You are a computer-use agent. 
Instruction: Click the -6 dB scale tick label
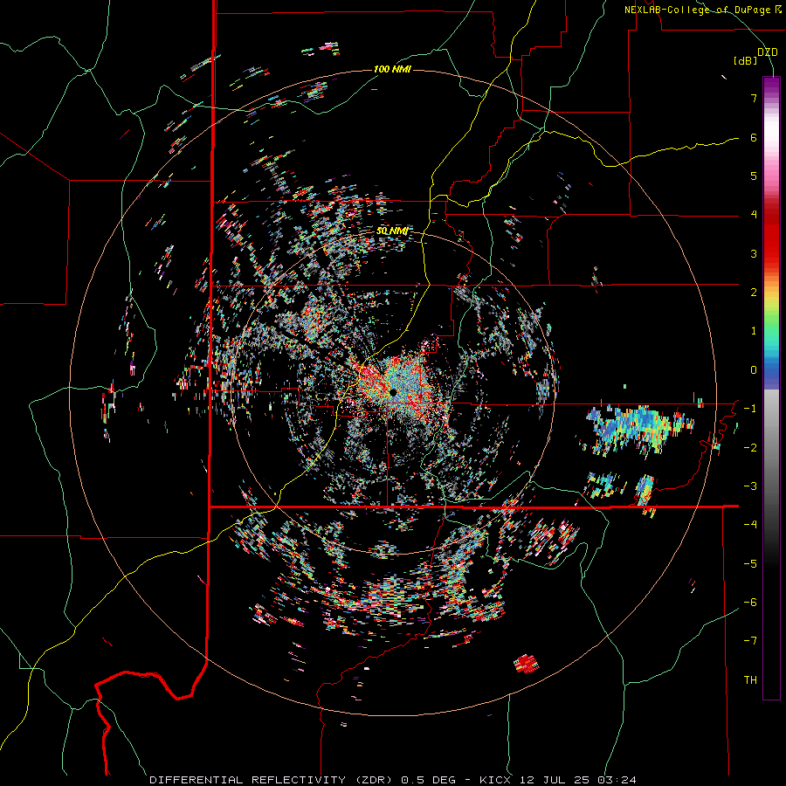click(750, 603)
